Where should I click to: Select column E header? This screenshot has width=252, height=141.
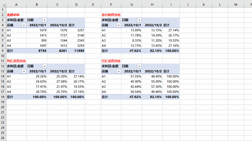point(93,5)
